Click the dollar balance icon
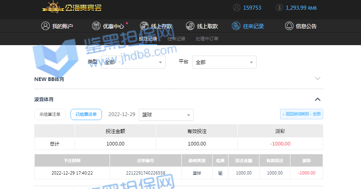Image resolution: width=361 pixels, height=189 pixels. (x=279, y=8)
